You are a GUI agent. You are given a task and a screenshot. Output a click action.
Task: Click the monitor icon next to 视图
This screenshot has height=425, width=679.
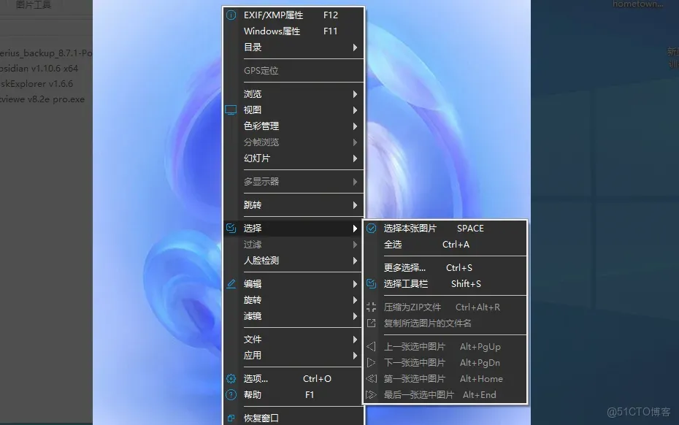point(229,110)
